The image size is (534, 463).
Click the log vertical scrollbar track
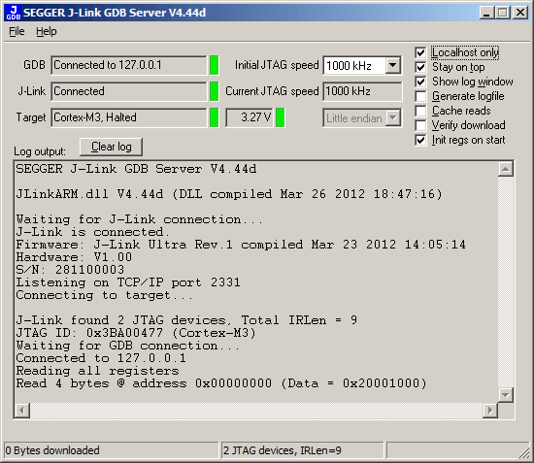point(506,281)
